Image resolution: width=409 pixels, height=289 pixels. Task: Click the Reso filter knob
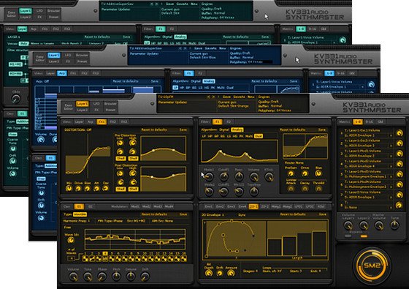(239, 177)
